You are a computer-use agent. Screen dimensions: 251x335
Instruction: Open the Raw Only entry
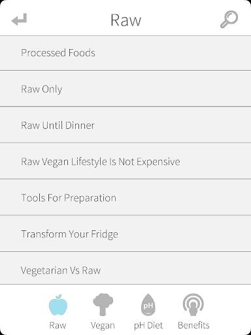(x=125, y=89)
